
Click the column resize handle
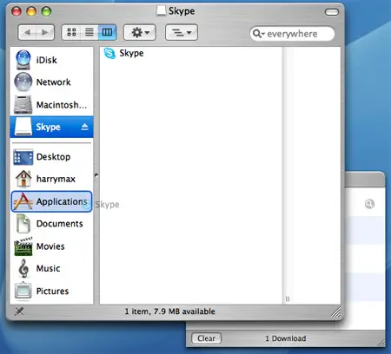point(288,298)
